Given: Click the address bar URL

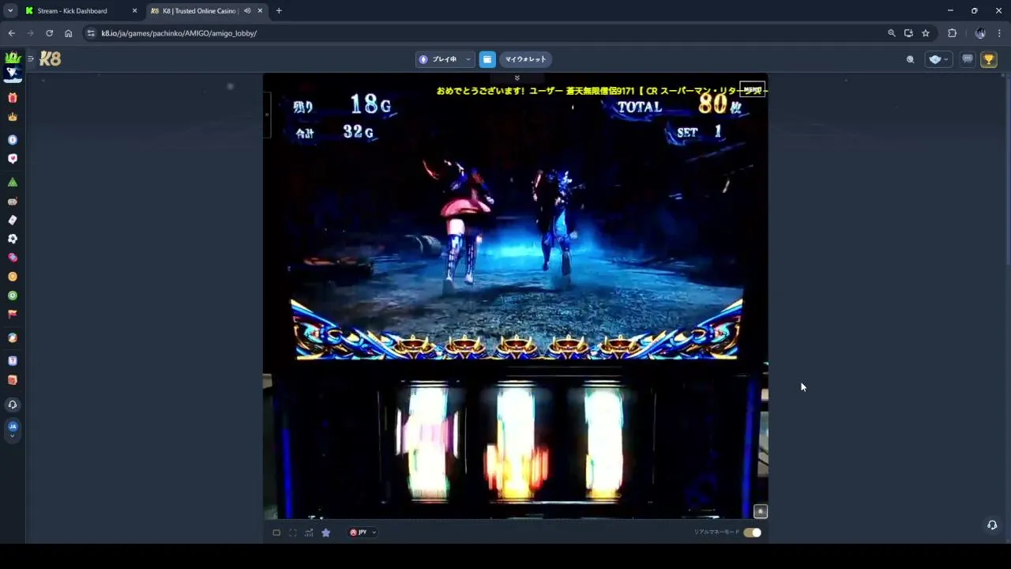Looking at the screenshot, I should tap(179, 33).
